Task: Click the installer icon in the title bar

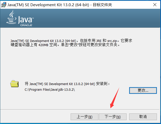Action: pyautogui.click(x=4, y=5)
